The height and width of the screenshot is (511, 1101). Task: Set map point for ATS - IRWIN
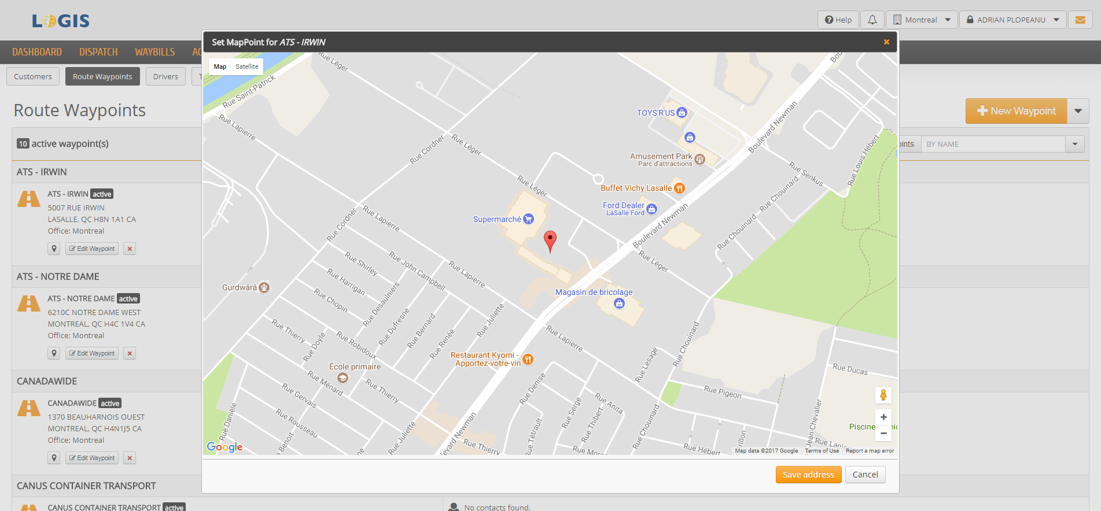pyautogui.click(x=54, y=249)
